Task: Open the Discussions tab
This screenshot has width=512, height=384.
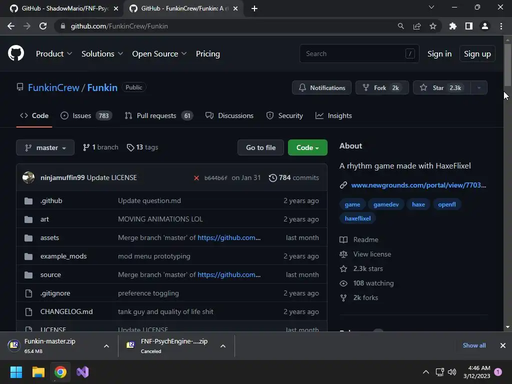Action: coord(229,115)
